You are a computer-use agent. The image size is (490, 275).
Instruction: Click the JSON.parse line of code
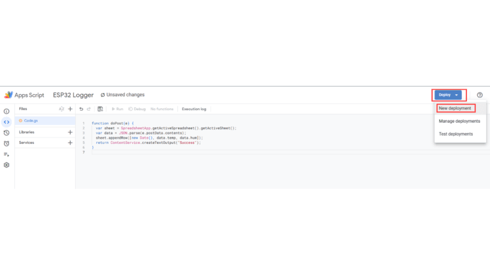pyautogui.click(x=140, y=133)
